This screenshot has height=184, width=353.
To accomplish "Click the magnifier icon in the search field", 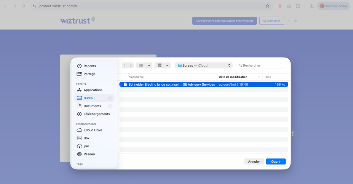I will tap(240, 65).
